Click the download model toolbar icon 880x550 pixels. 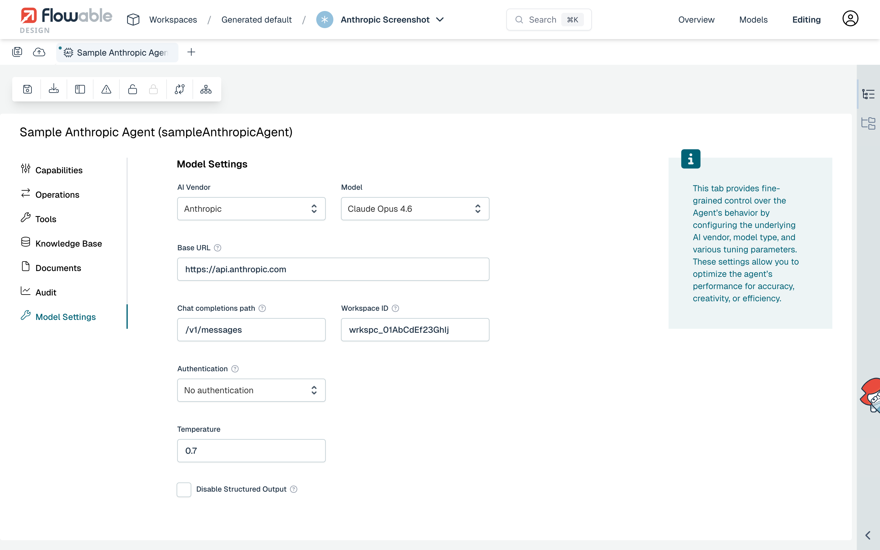tap(53, 89)
